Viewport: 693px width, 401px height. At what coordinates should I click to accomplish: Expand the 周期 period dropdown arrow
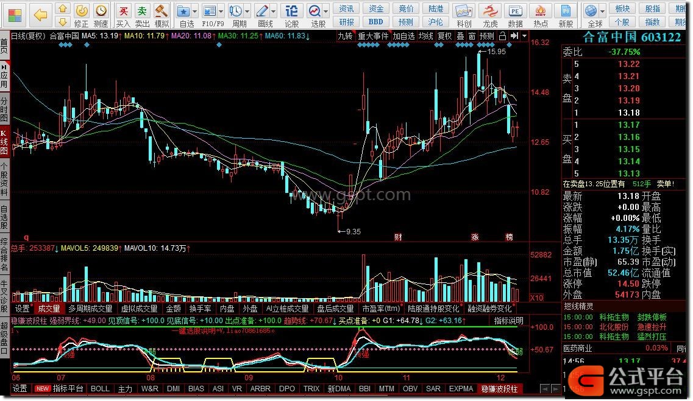tap(247, 12)
